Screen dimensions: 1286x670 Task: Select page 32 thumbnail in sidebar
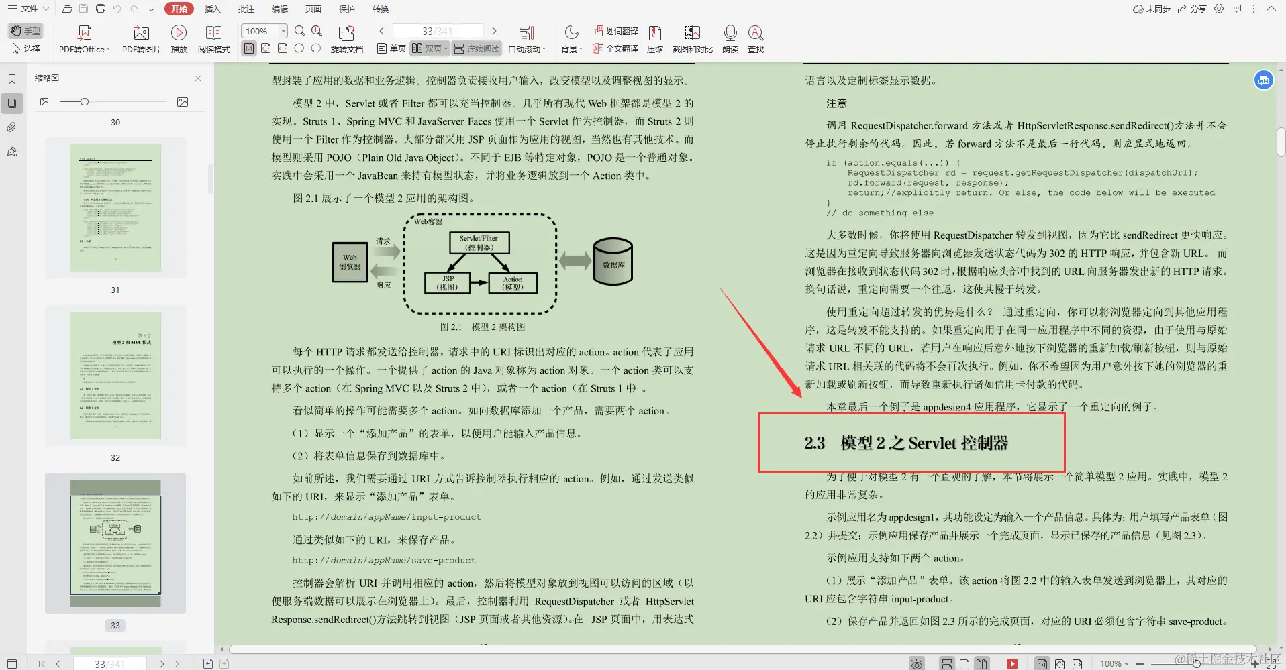[x=115, y=376]
